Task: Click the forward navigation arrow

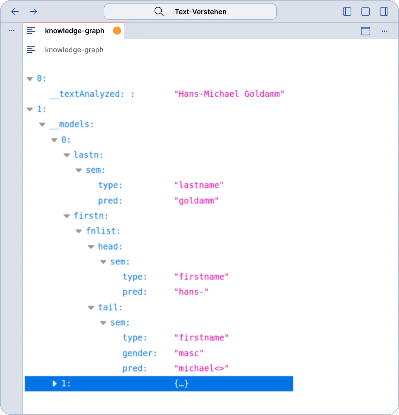Action: pos(33,12)
